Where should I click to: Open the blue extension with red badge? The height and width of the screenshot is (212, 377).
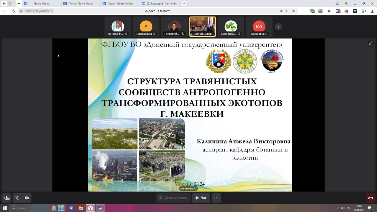click(x=338, y=11)
